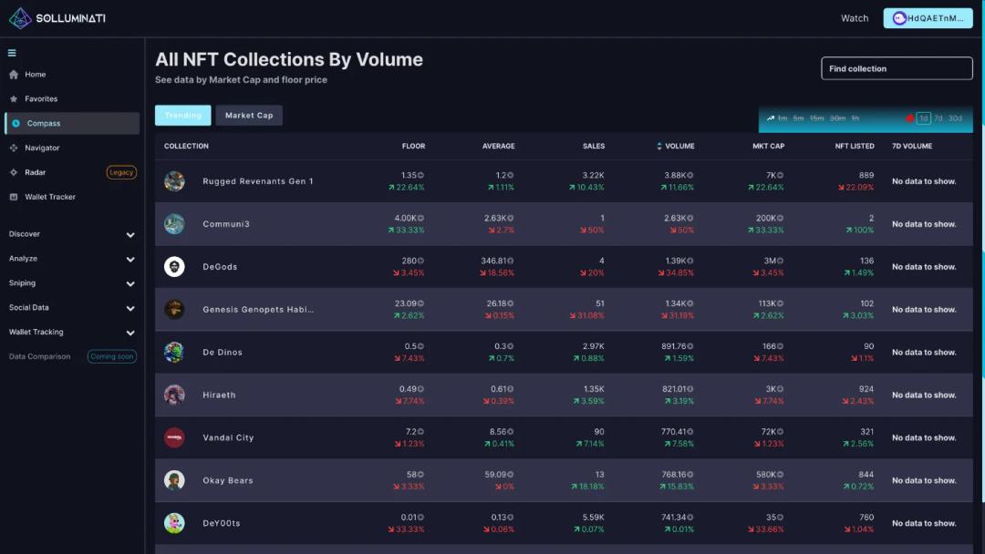Select the 15m timeframe
Screen dimensions: 985x554
816,118
